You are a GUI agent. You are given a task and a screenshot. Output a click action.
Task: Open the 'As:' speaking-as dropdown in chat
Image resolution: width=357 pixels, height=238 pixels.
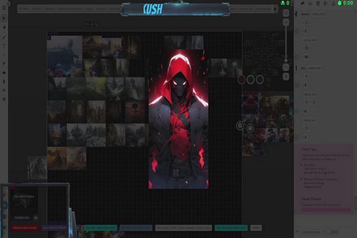click(x=314, y=232)
